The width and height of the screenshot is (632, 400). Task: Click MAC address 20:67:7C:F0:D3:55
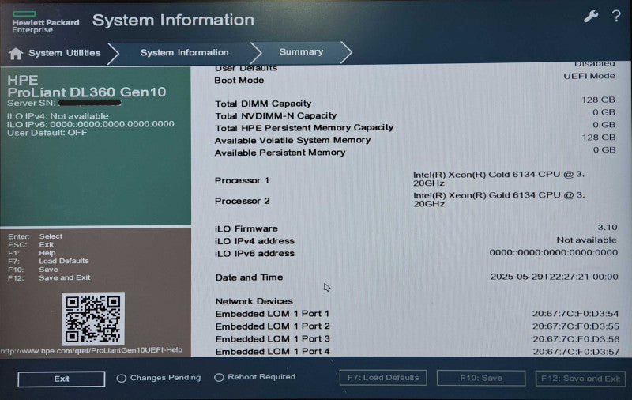point(576,326)
